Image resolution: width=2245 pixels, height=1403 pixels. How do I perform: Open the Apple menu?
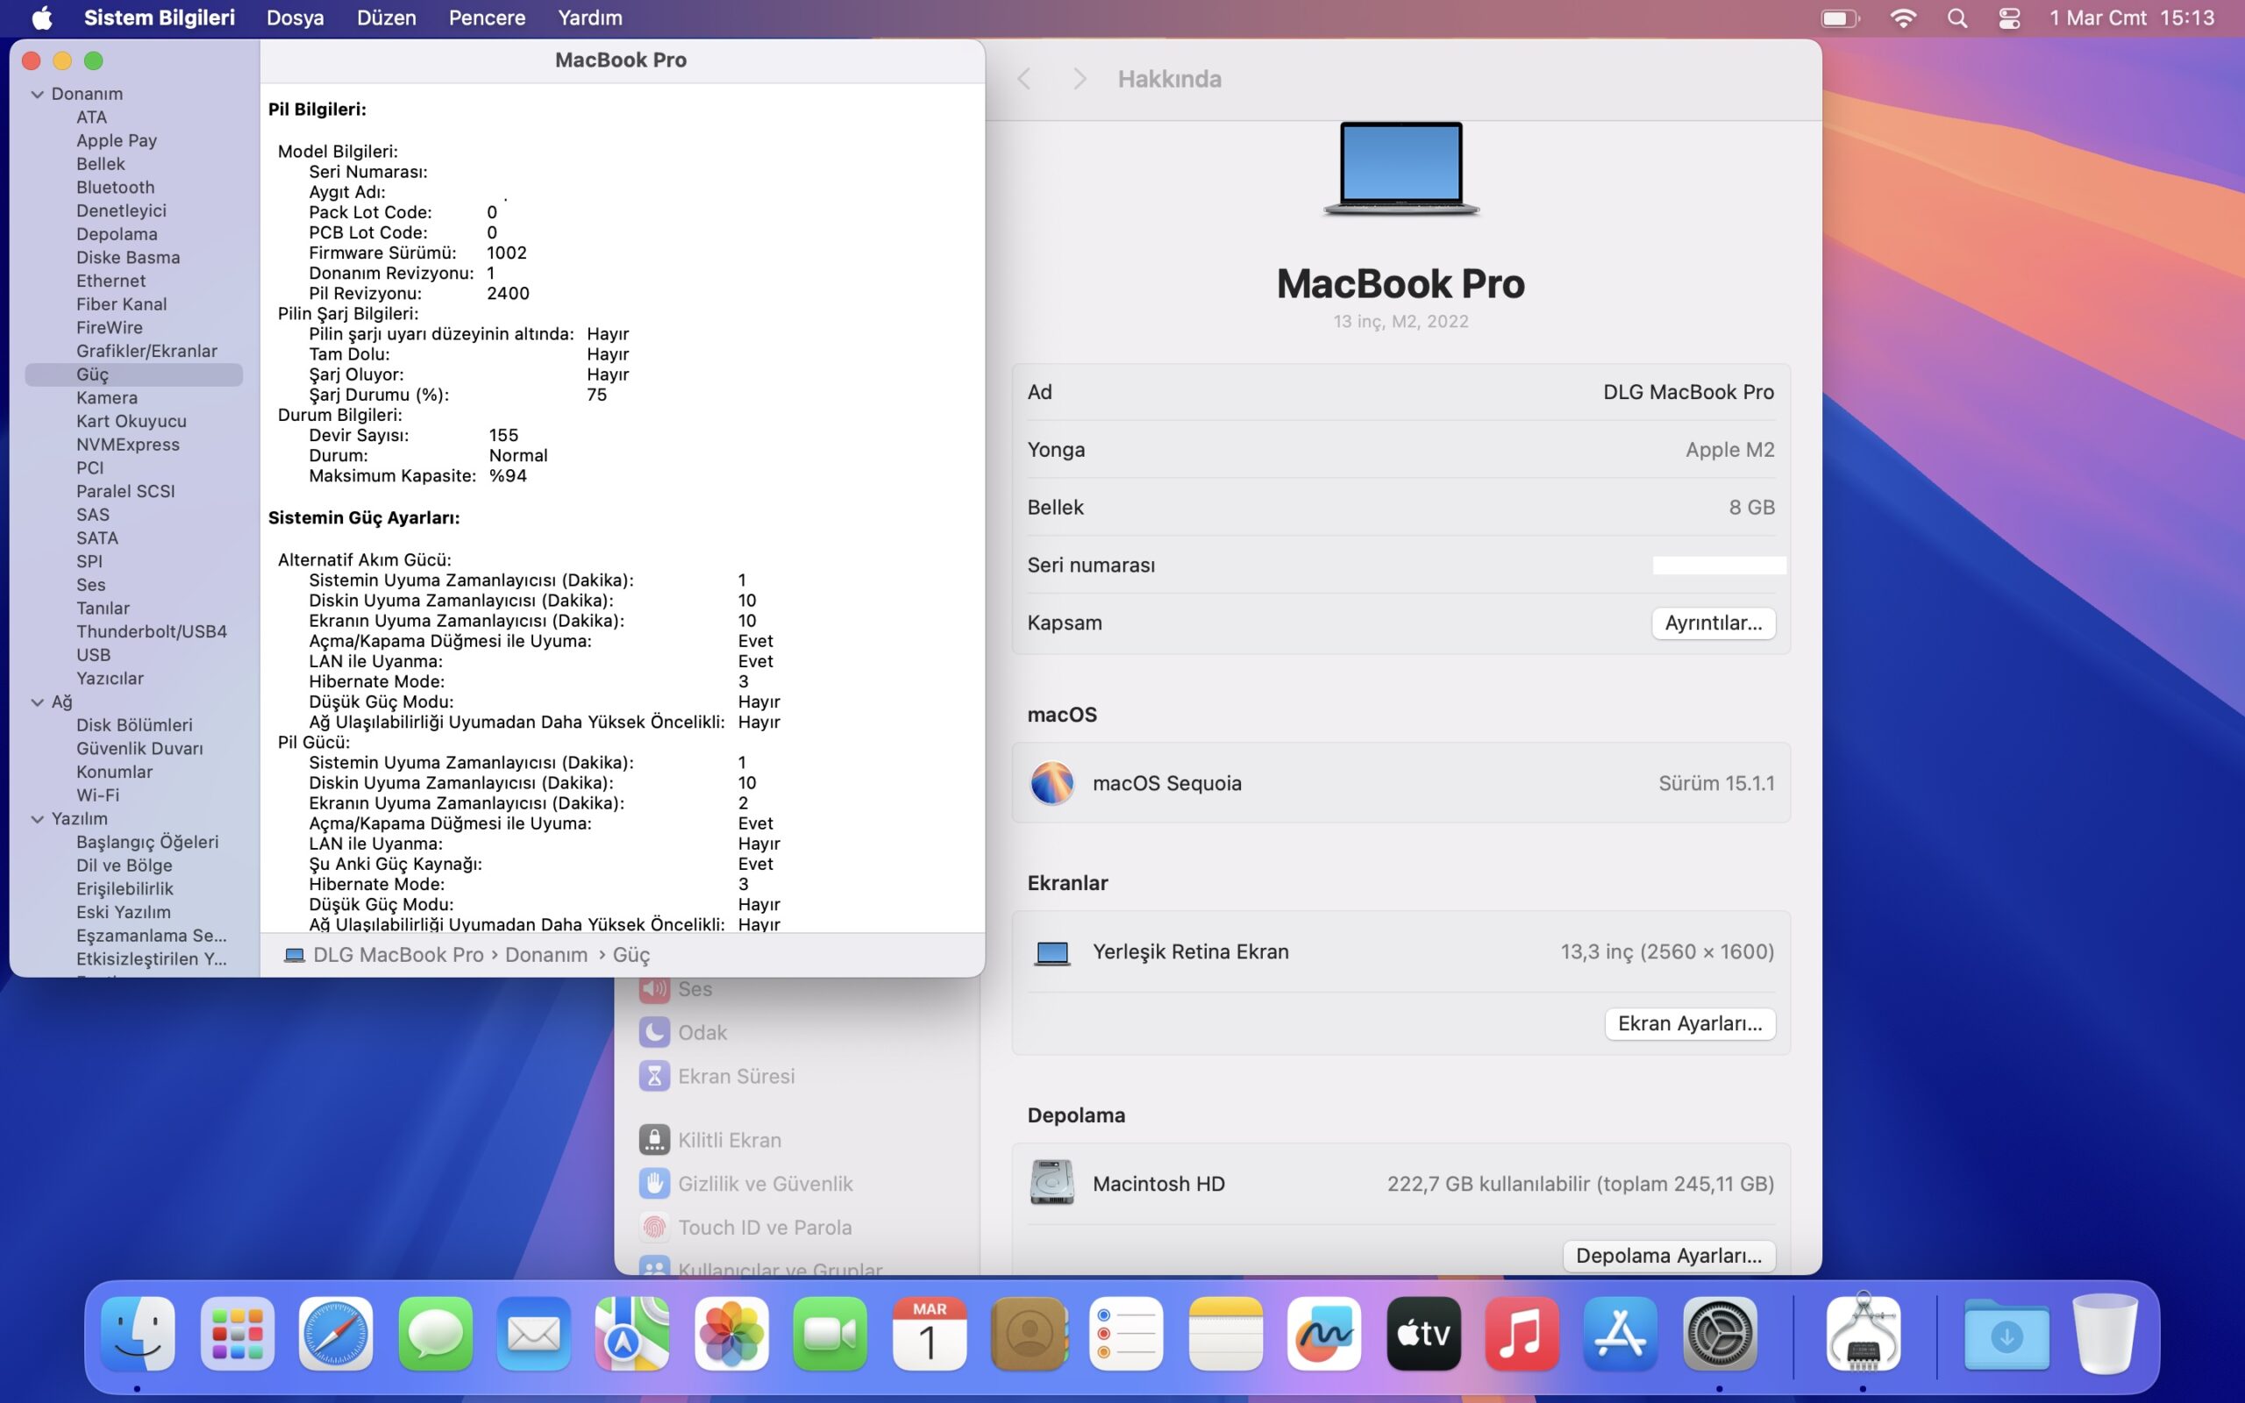coord(42,18)
